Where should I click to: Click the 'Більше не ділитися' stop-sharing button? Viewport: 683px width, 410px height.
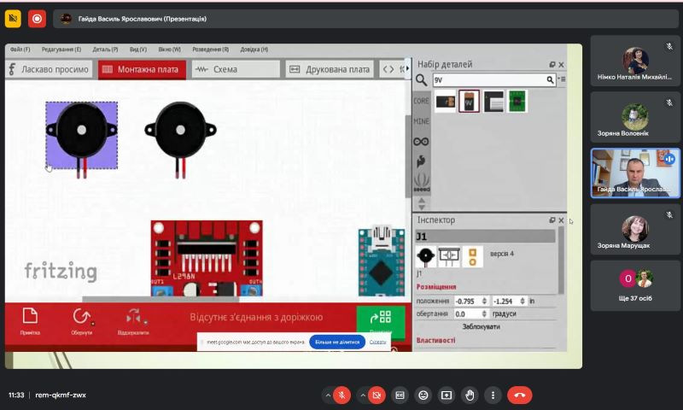(337, 342)
